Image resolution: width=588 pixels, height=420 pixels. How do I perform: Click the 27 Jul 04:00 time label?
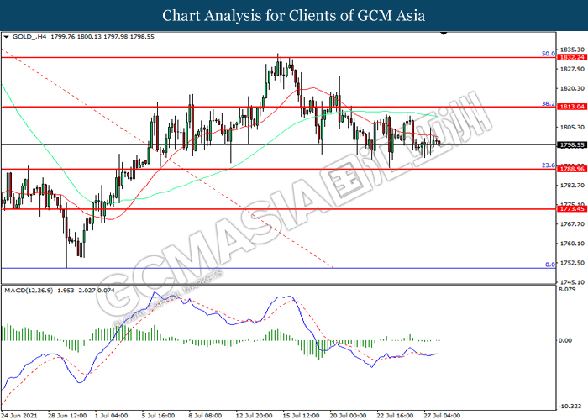(442, 416)
